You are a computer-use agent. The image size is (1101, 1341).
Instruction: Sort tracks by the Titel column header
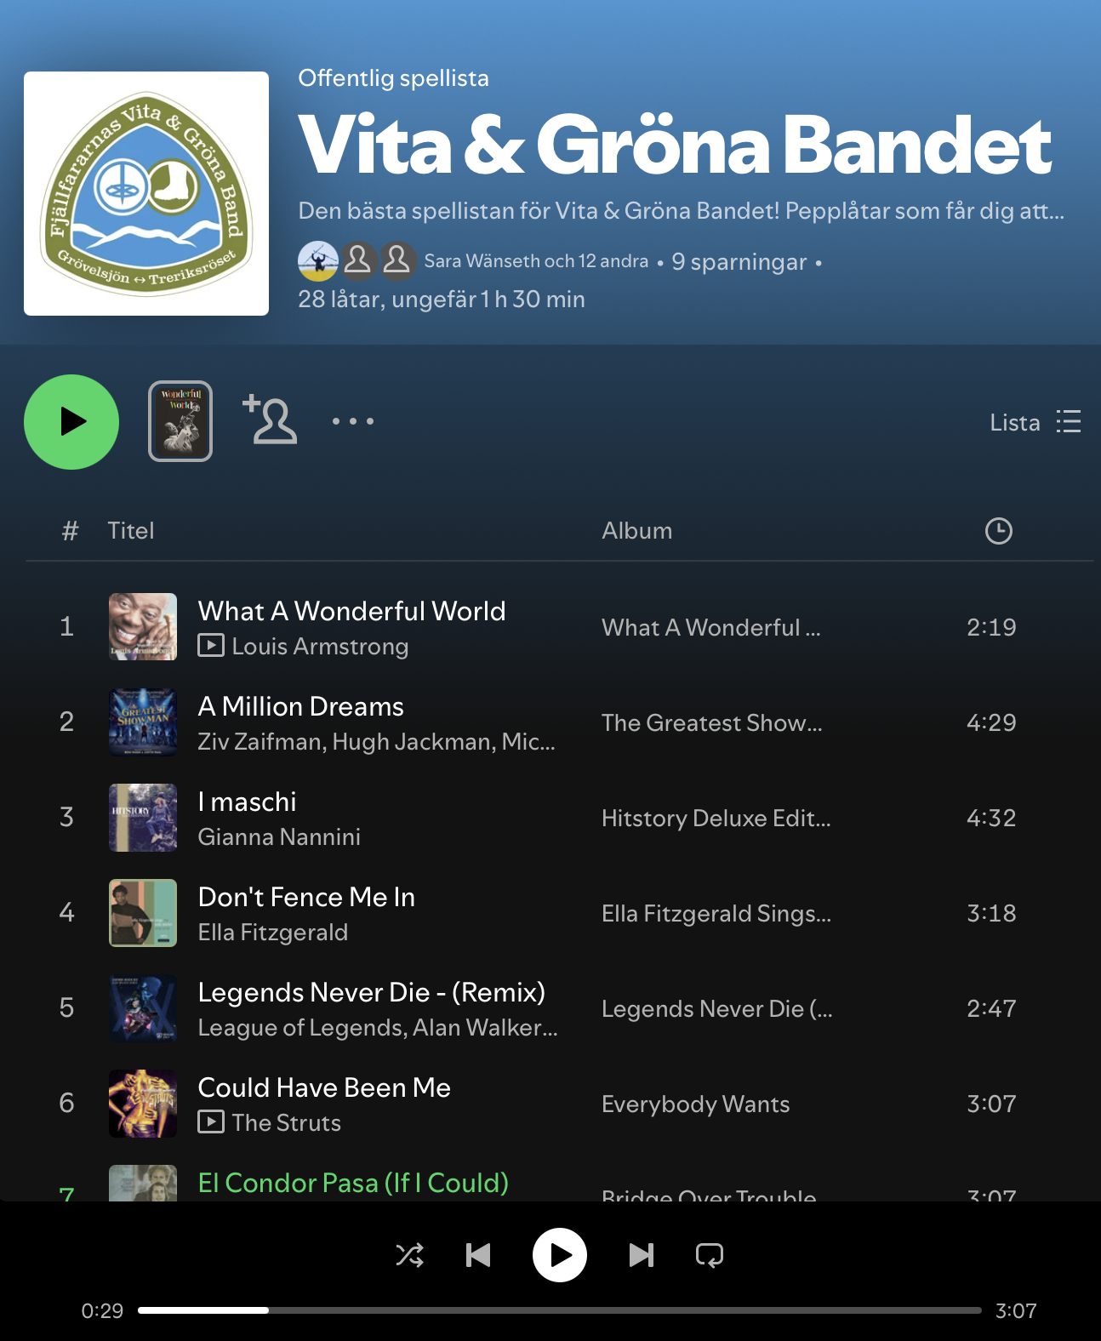pos(131,531)
